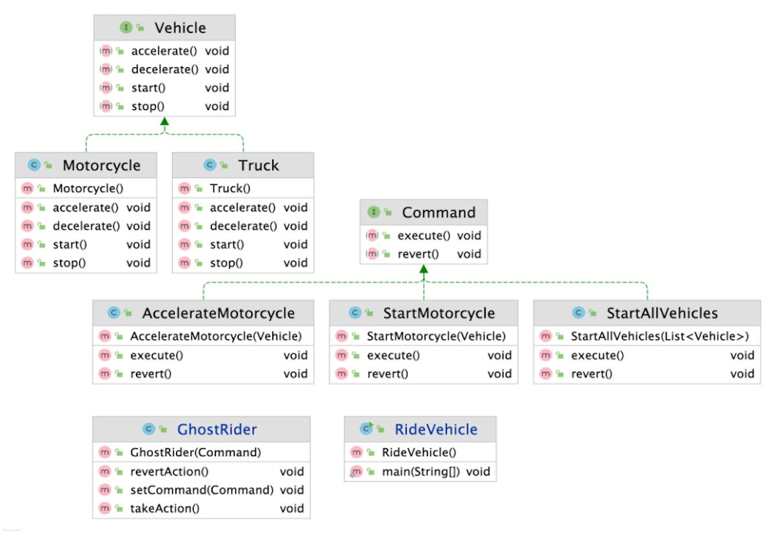Click revert() in the AccelerateMotorcycle class
The height and width of the screenshot is (533, 776).
151,373
